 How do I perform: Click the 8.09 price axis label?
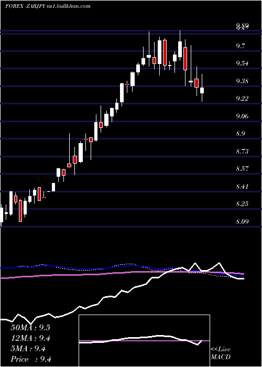[242, 221]
